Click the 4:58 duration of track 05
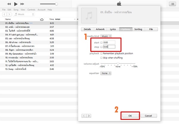Image resolution: width=179 pixels, height=124 pixels. click(x=52, y=38)
